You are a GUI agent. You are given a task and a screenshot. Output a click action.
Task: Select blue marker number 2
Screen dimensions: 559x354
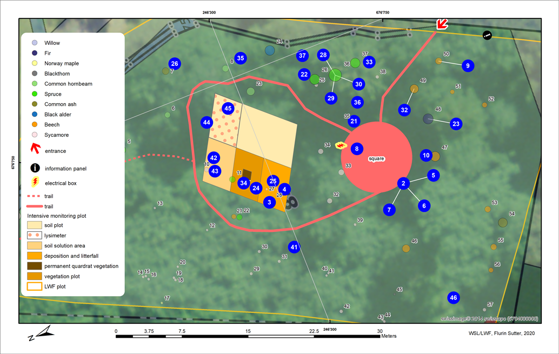[x=403, y=184]
